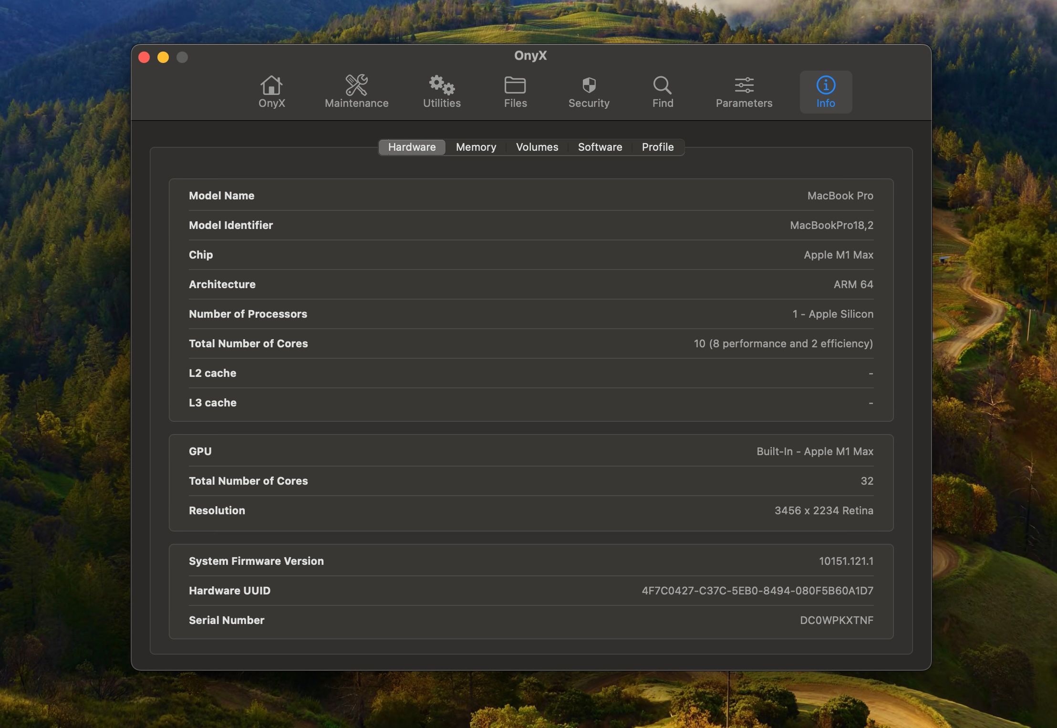The height and width of the screenshot is (728, 1057).
Task: Open the Find magnifier icon
Action: (663, 92)
